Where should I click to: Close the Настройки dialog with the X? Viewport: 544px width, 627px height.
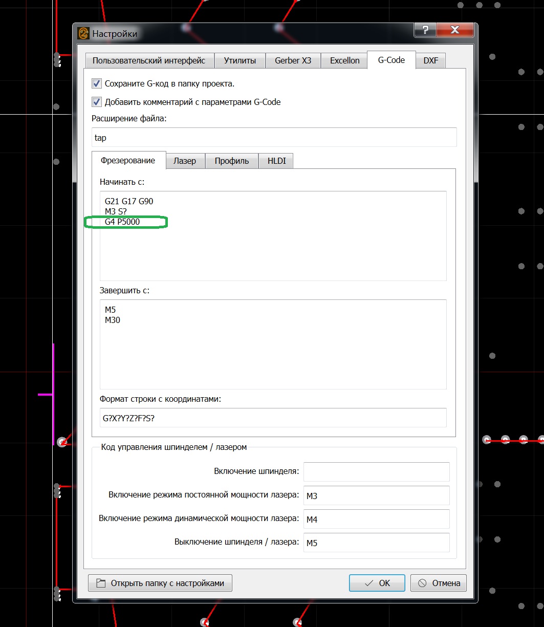pos(454,30)
